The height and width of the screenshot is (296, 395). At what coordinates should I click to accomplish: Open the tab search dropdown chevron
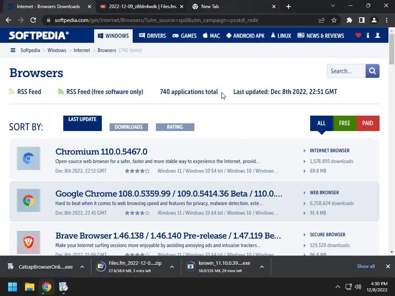333,5
